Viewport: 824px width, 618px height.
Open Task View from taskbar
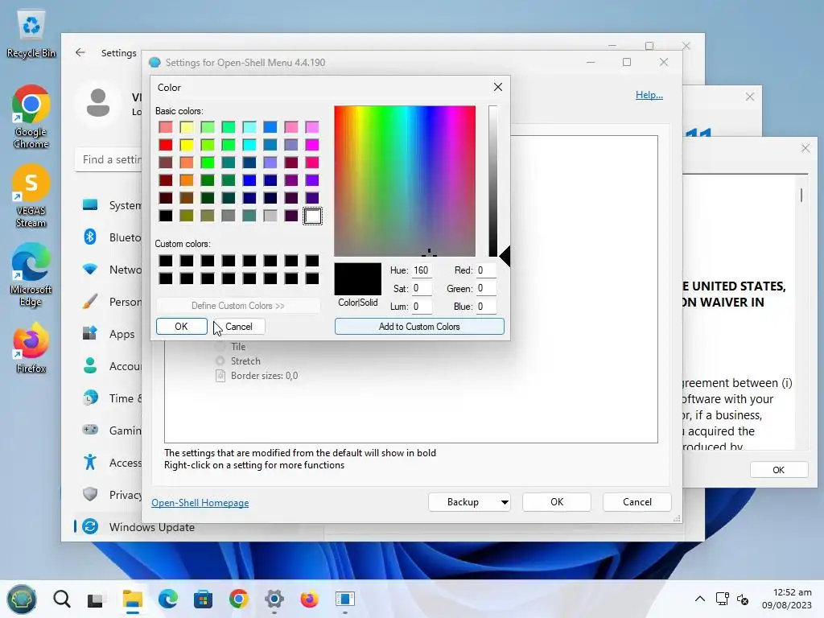tap(96, 599)
